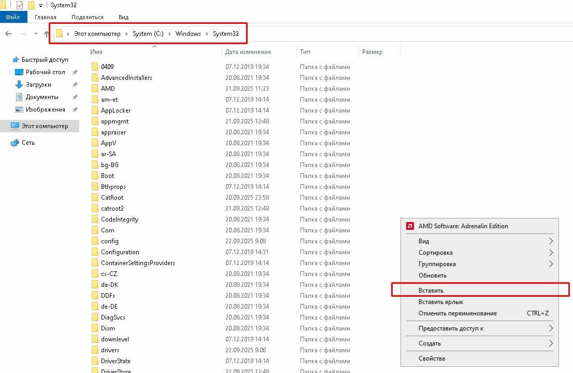
Task: Select Вставить in context menu
Action: click(x=431, y=290)
